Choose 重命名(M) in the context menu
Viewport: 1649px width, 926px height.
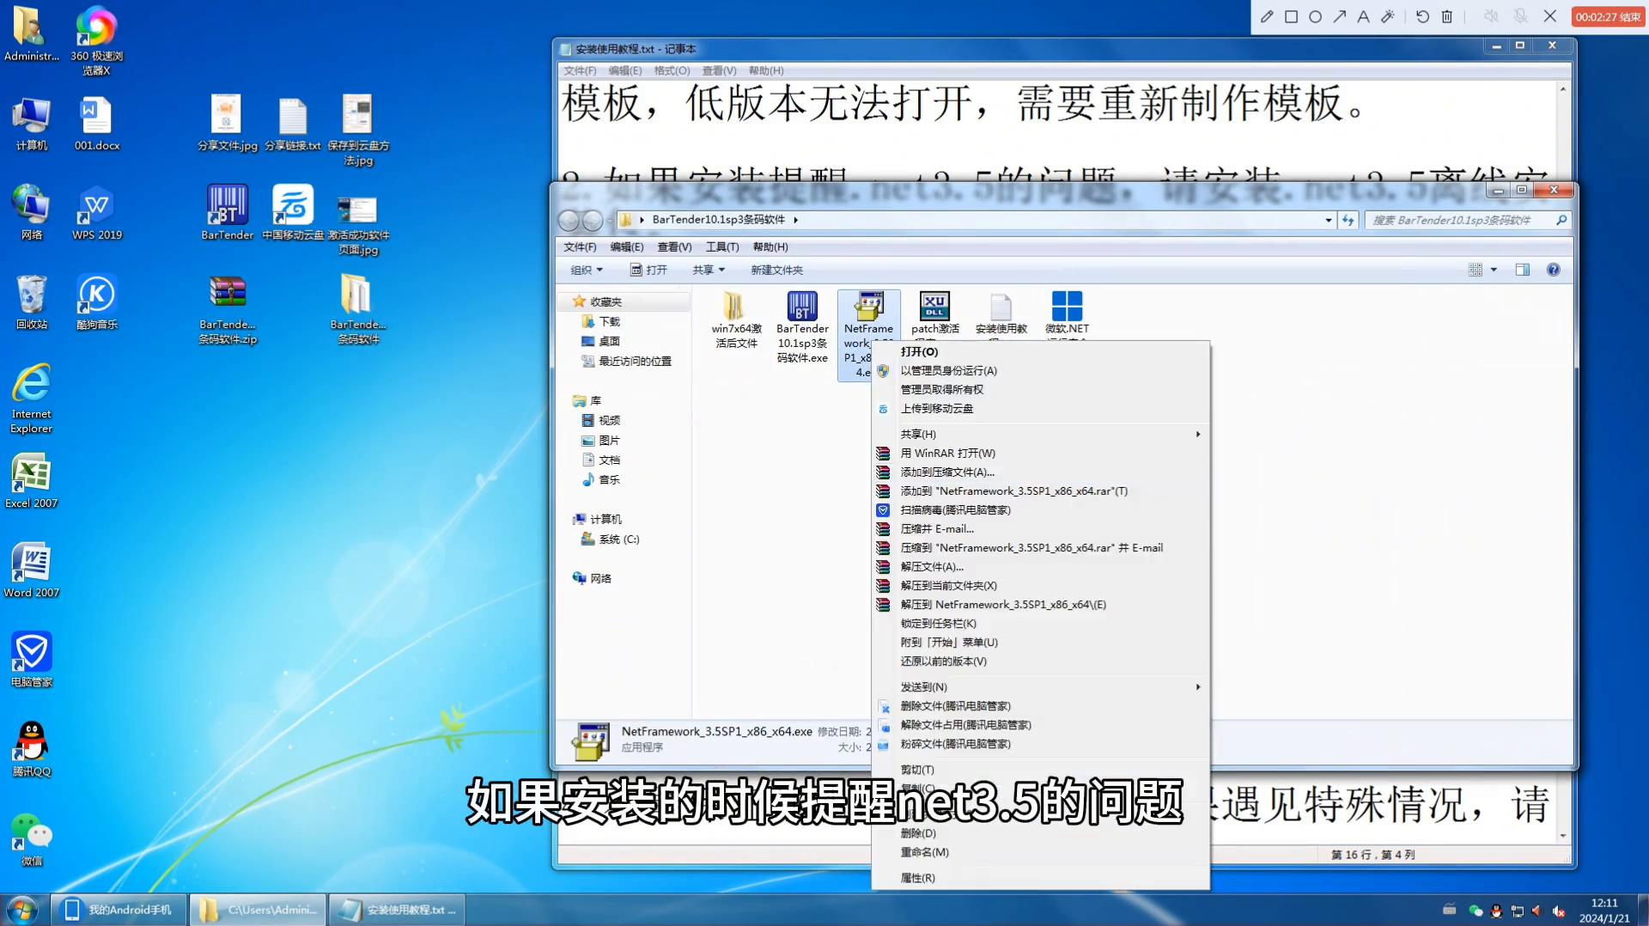pyautogui.click(x=1040, y=852)
